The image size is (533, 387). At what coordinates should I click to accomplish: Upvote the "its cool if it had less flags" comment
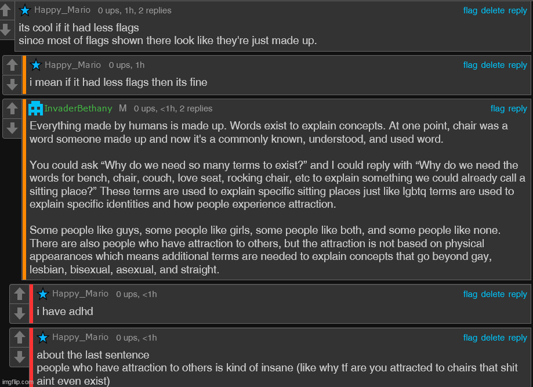tap(6, 10)
